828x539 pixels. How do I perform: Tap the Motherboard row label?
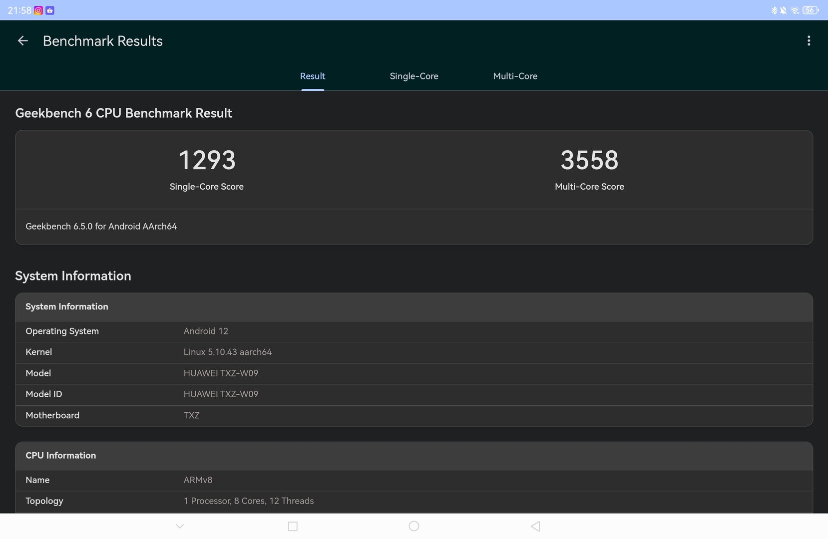click(x=52, y=415)
